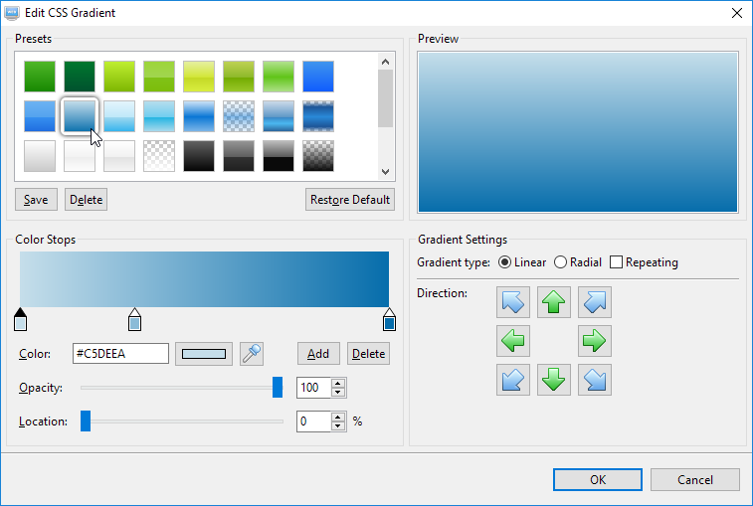
Task: Set gradient direction to left arrow
Action: coord(513,341)
